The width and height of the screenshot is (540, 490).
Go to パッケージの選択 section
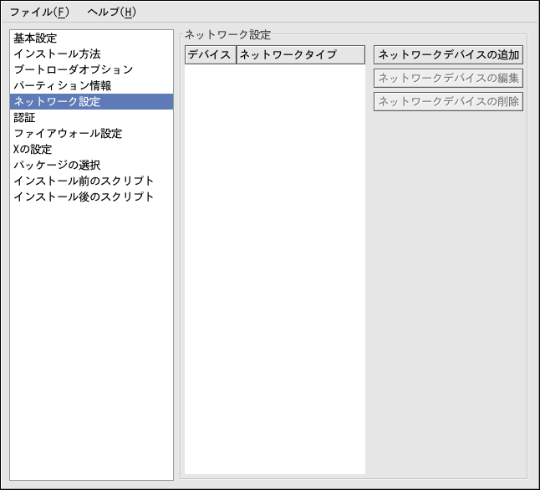(57, 166)
